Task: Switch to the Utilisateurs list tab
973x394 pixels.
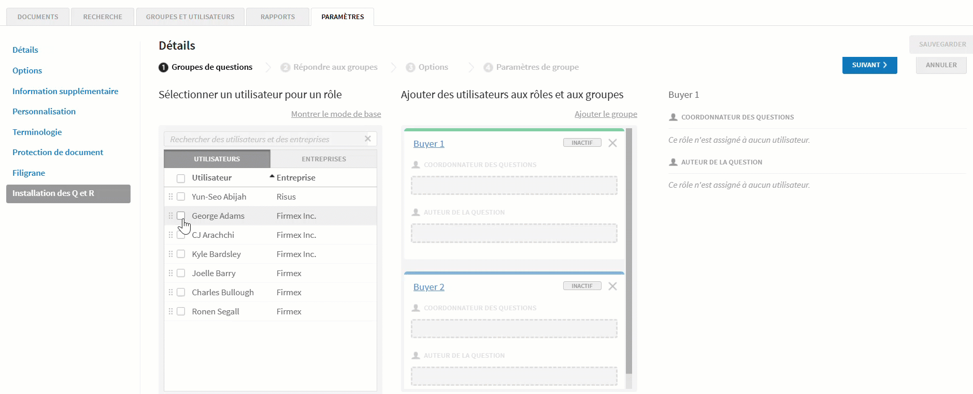Action: [x=217, y=159]
